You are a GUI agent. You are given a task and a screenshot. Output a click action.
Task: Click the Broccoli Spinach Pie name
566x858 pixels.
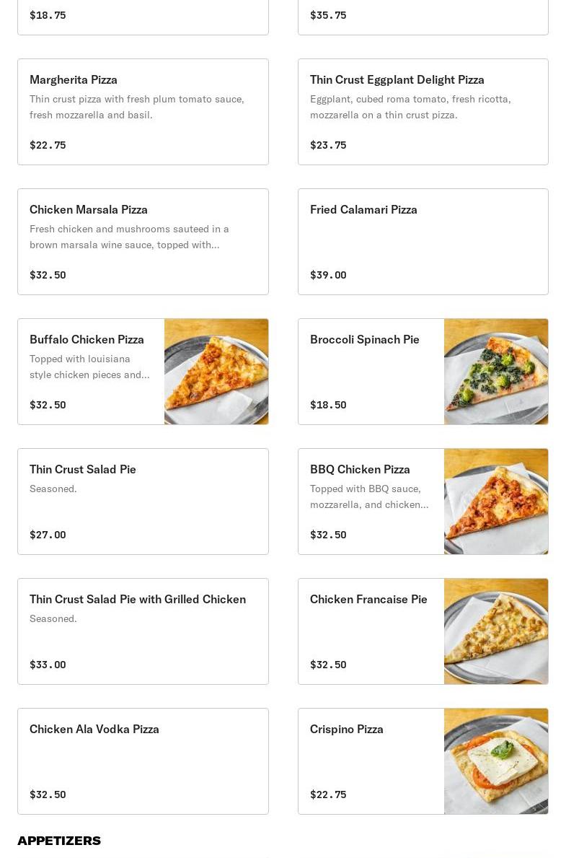[x=365, y=339]
